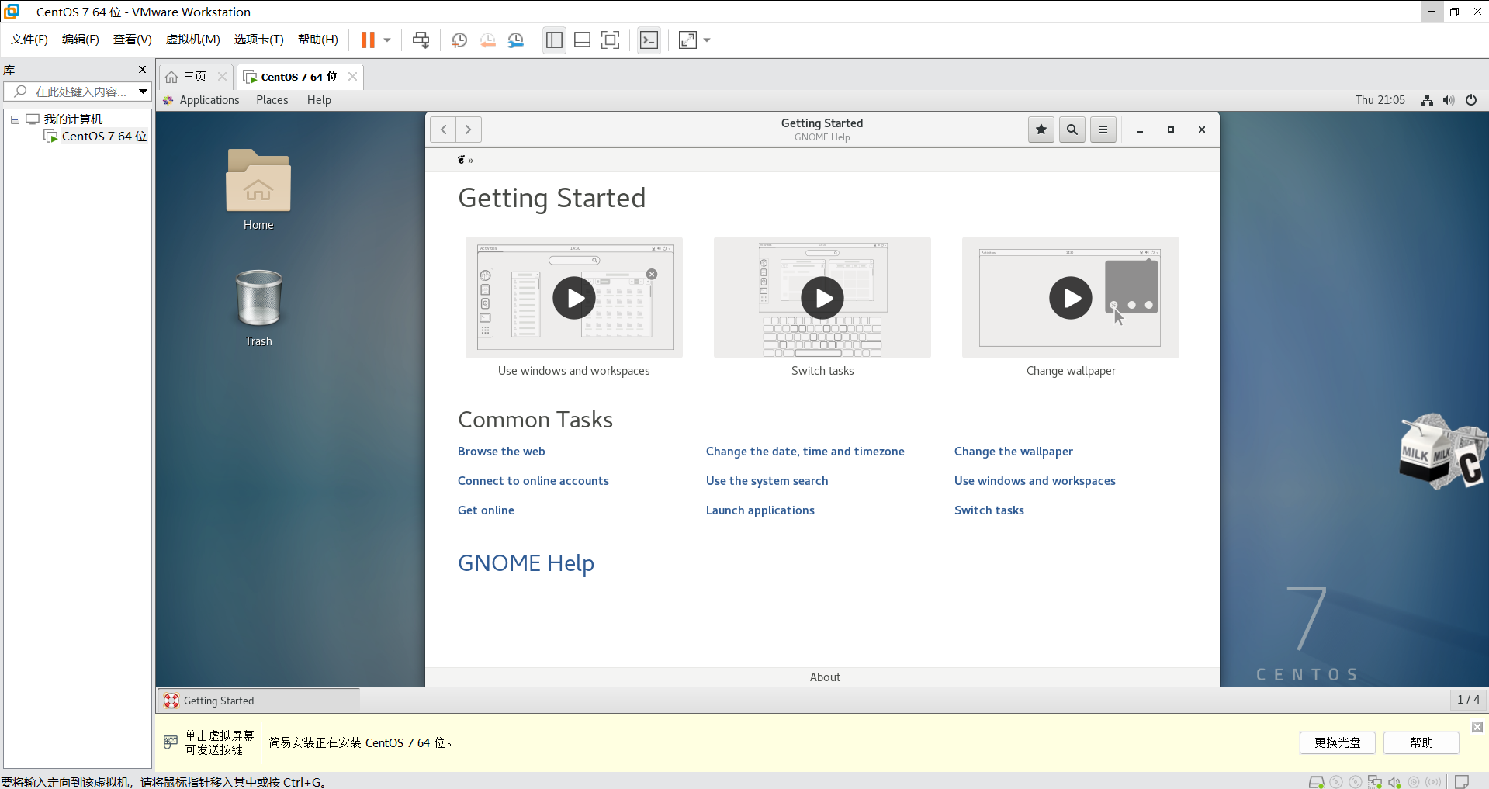Click the volume icon in the GNOME top bar
The height and width of the screenshot is (789, 1489).
(x=1449, y=100)
